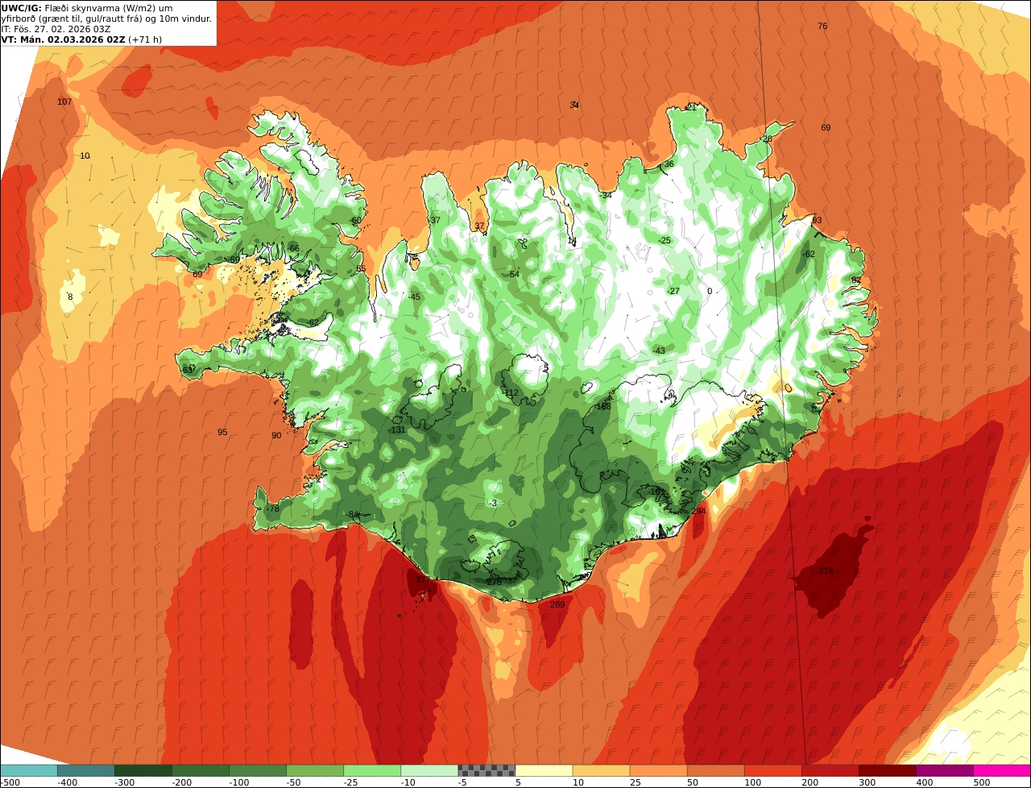The height and width of the screenshot is (788, 1031).
Task: Click the "319" value in the dark red area
Action: [826, 570]
